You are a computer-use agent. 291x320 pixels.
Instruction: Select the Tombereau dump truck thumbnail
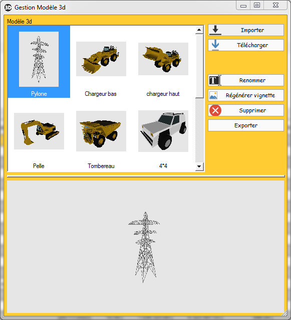(101, 131)
